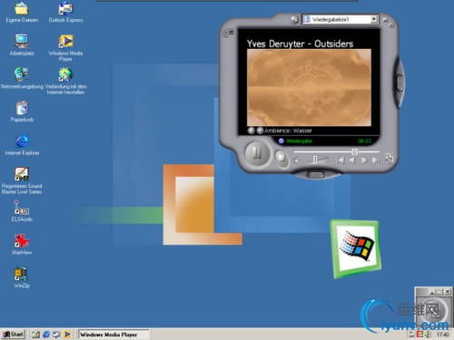Open the Wiedergabeliste1 playlist dropdown arrow

(x=374, y=19)
